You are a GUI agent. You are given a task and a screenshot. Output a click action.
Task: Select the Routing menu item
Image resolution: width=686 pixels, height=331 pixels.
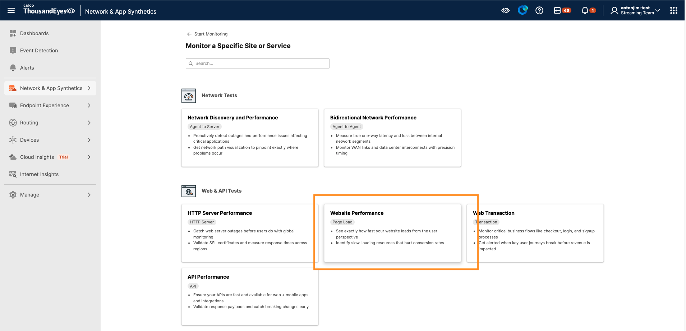click(50, 123)
